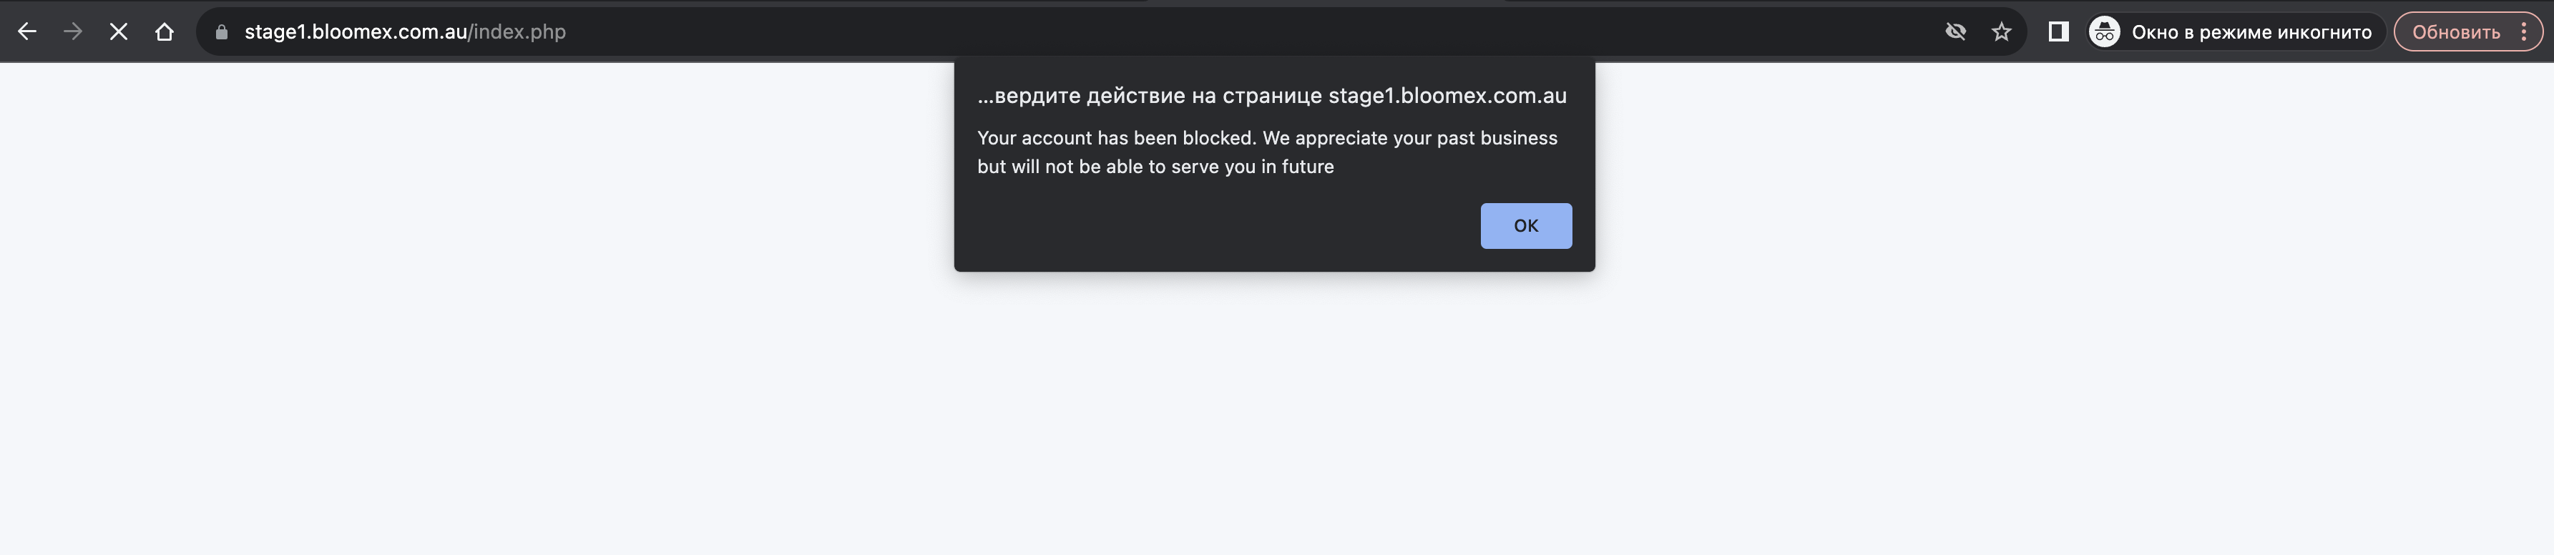Open the 'Окно в режиме инкогнито' label

click(x=2251, y=31)
